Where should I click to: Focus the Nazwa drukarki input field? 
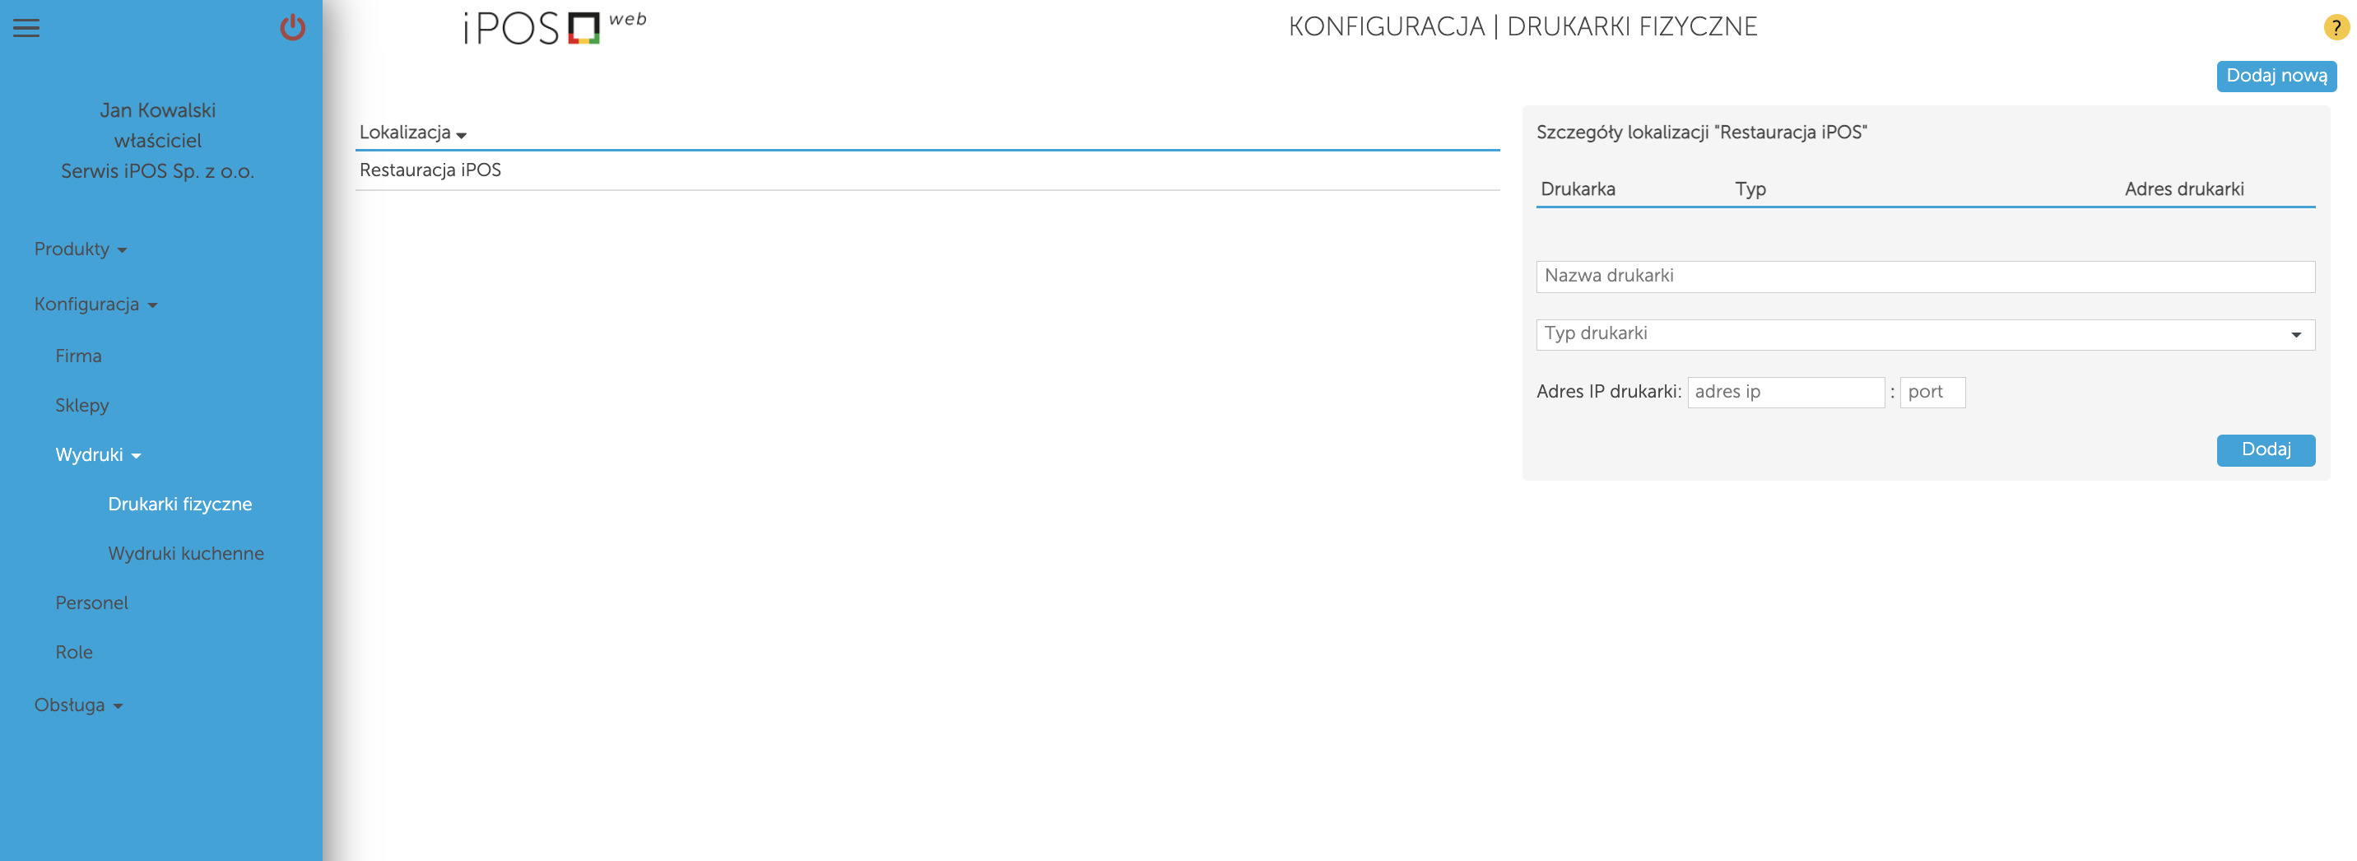tap(1924, 277)
